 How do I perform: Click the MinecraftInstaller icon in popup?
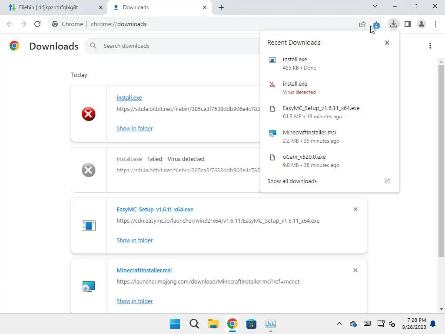click(x=272, y=133)
